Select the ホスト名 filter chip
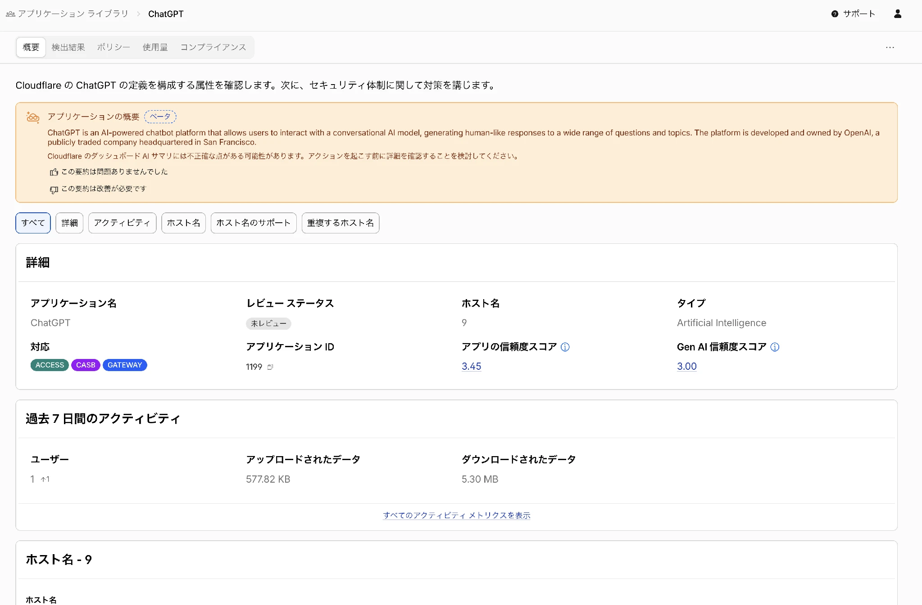Image resolution: width=922 pixels, height=605 pixels. pos(183,223)
